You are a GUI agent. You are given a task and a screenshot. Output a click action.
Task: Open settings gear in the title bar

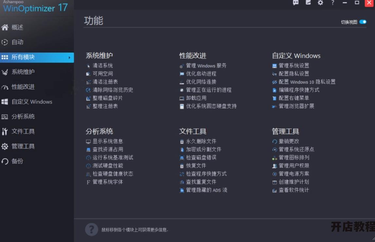(x=320, y=3)
